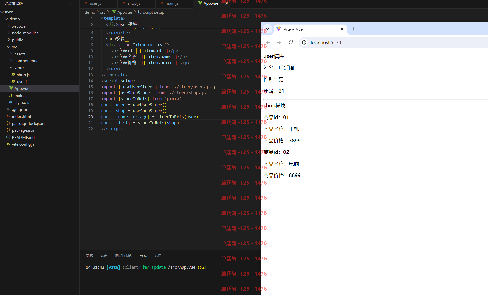The width and height of the screenshot is (488, 295).
Task: Open the 输出 (Output) panel tab
Action: coord(104,256)
